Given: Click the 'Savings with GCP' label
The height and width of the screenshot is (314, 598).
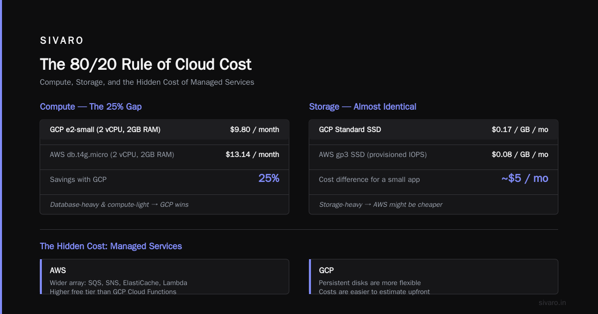Looking at the screenshot, I should (x=78, y=179).
